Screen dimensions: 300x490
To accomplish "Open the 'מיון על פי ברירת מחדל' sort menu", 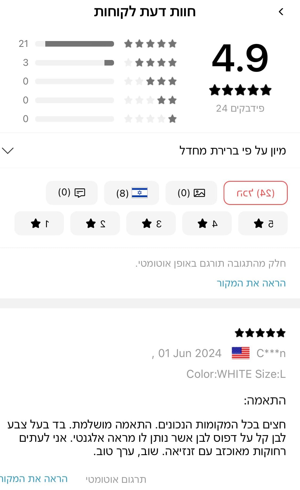I will point(232,151).
